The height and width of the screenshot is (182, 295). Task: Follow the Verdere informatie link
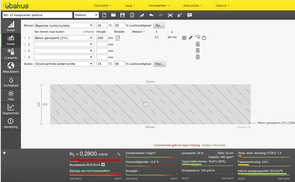[214, 145]
